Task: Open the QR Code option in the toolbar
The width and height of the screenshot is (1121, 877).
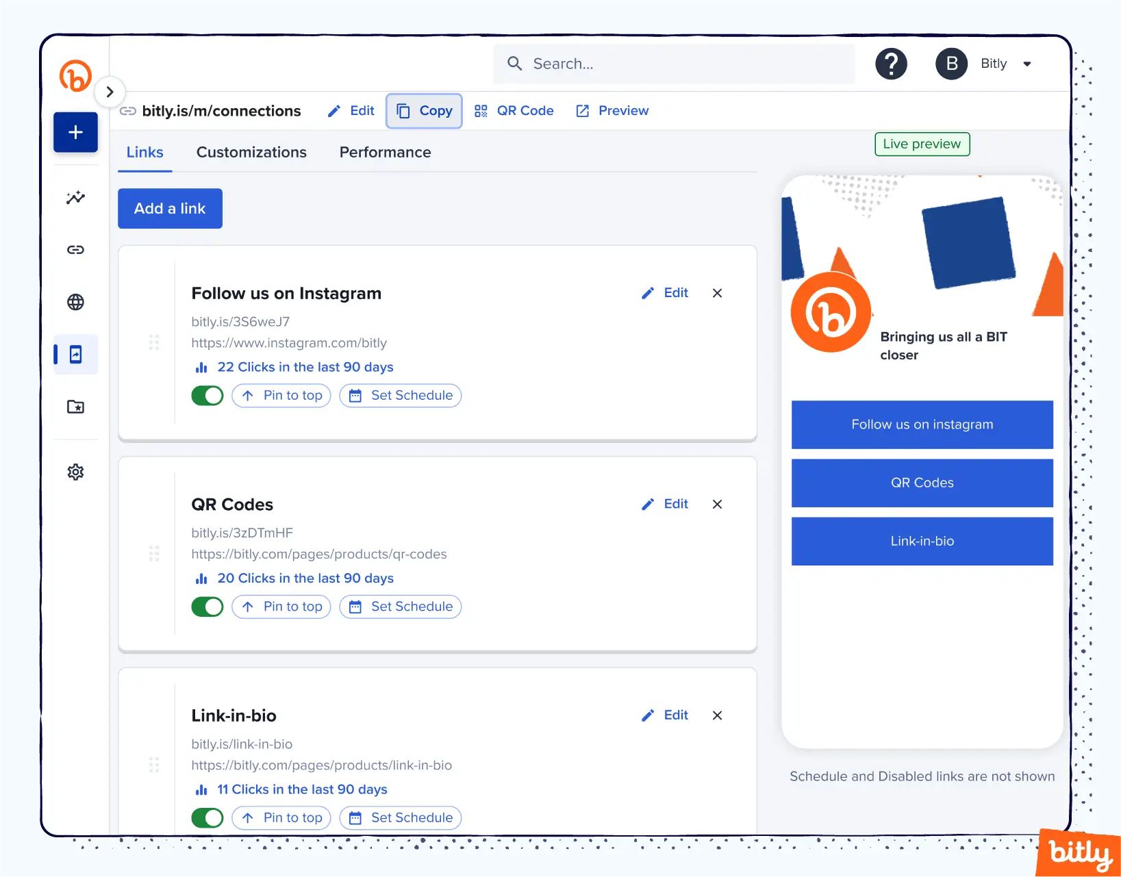Action: 514,111
